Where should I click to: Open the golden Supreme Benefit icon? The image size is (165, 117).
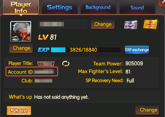click(x=150, y=24)
